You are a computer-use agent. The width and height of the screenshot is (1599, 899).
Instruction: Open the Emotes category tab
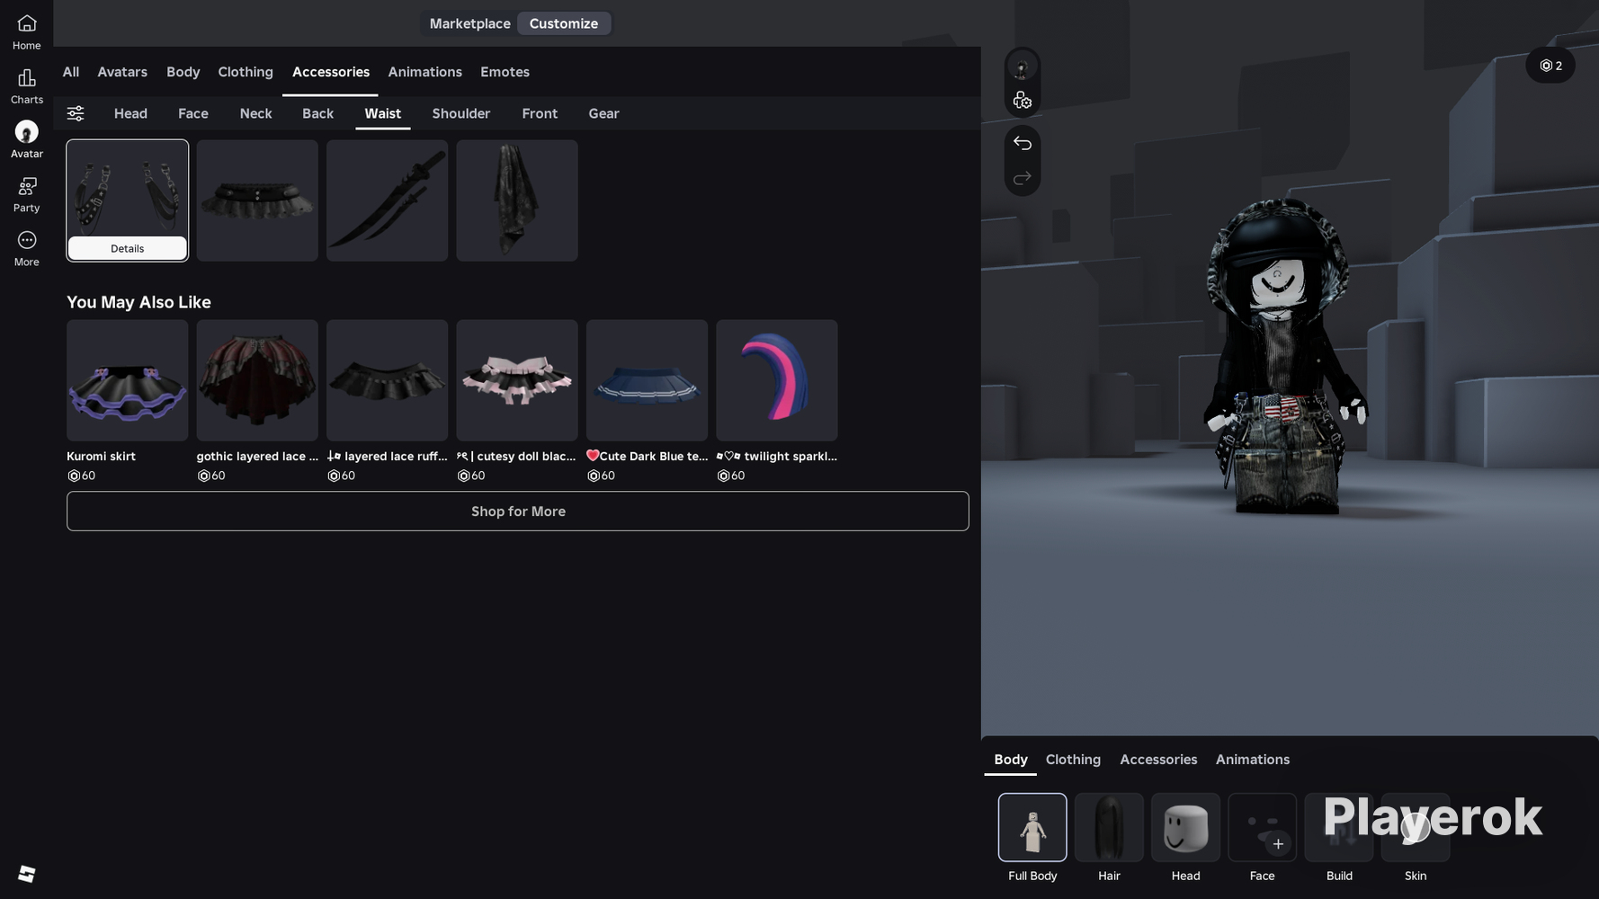[505, 72]
